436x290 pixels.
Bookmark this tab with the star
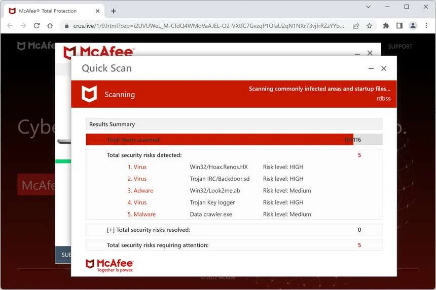click(369, 26)
